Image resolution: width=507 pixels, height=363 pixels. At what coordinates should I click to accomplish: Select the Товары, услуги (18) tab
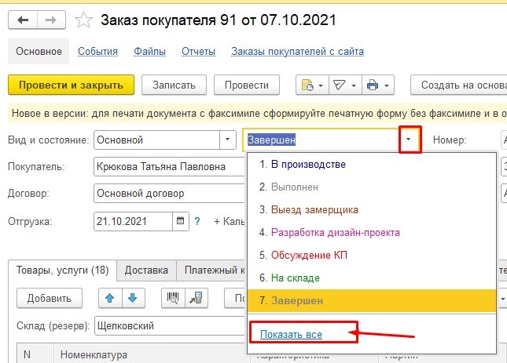(62, 270)
